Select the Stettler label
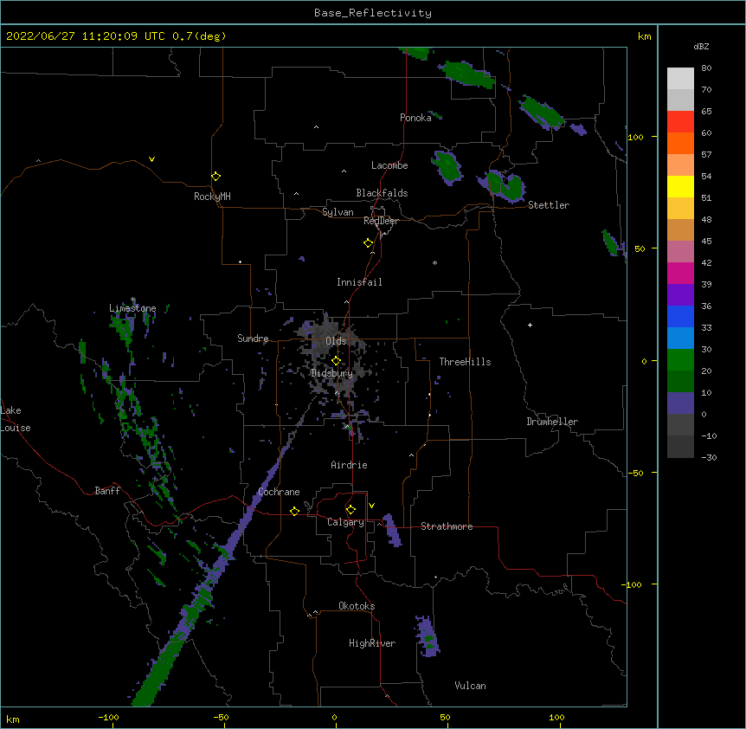Screen dimensions: 746x729 pos(549,205)
